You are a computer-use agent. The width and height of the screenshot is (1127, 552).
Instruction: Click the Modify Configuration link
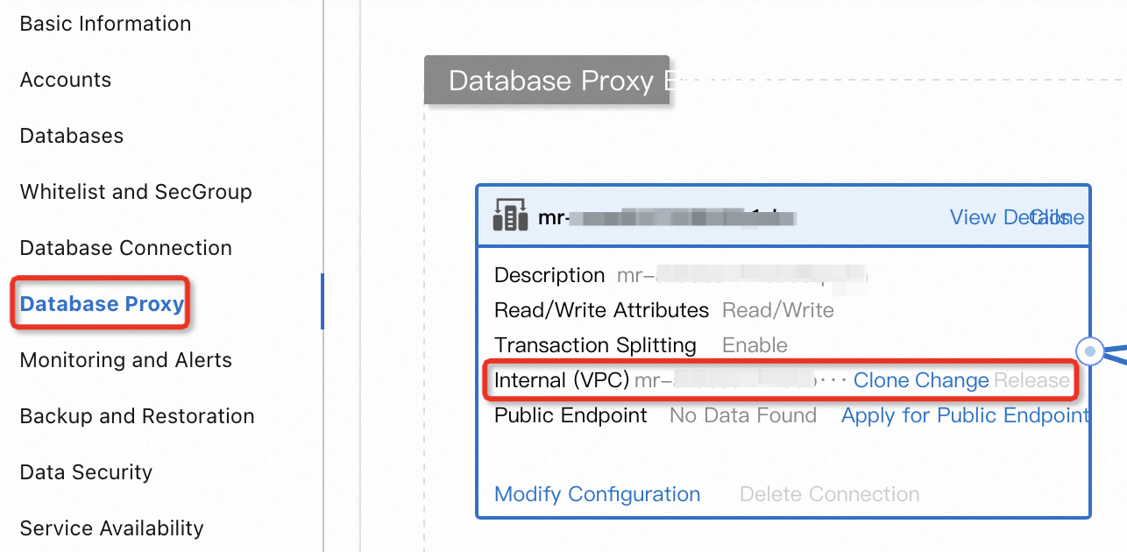click(x=598, y=494)
